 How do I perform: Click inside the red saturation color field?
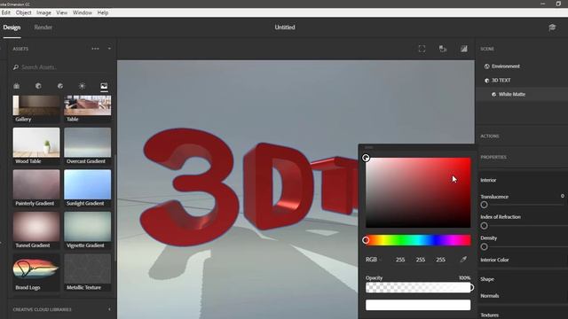pos(418,192)
